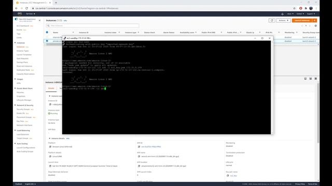This screenshot has width=332, height=186.
Task: Click the PuTTY icon in terminal title bar
Action: pos(65,38)
